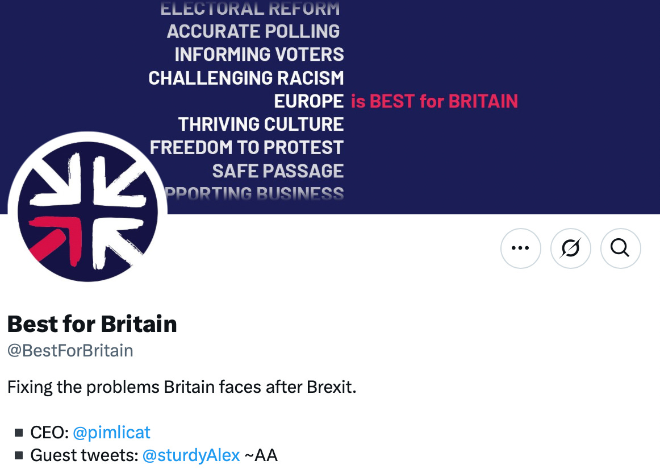Click "EUROPE" in the header banner
The image size is (660, 473).
pyautogui.click(x=308, y=101)
